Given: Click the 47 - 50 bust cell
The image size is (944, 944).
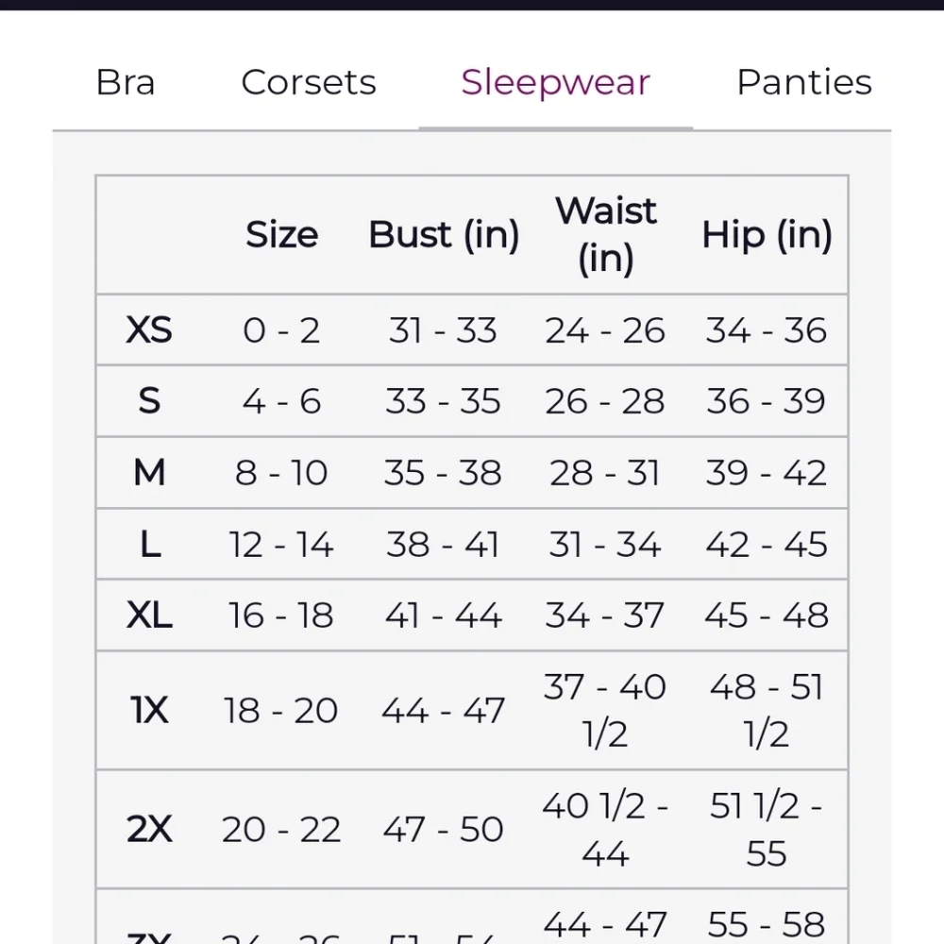Looking at the screenshot, I should click(x=443, y=829).
